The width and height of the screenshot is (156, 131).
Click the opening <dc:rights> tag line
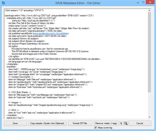pos(13,46)
